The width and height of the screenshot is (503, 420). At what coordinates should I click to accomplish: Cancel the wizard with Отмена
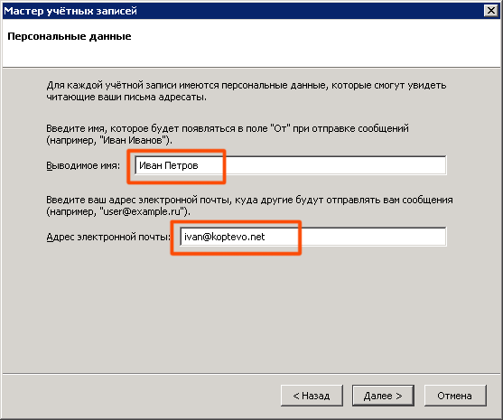(455, 396)
